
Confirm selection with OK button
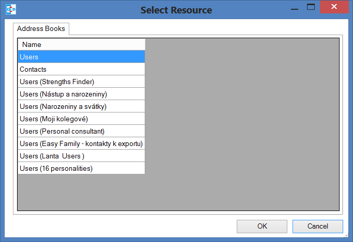point(262,227)
